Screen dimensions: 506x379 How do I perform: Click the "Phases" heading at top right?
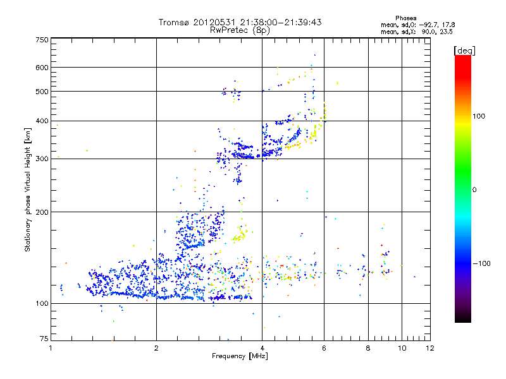click(x=405, y=18)
